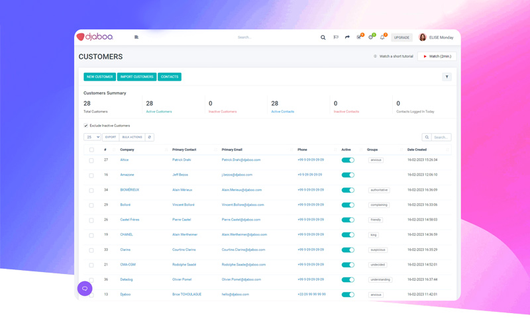Open the CHANEL company link
The height and width of the screenshot is (331, 530).
(126, 234)
